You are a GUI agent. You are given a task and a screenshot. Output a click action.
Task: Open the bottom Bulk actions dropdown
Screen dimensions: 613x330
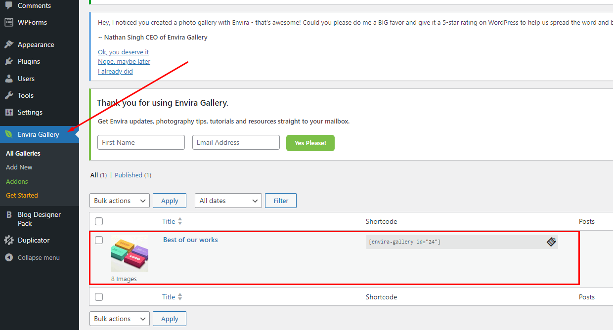pyautogui.click(x=119, y=319)
